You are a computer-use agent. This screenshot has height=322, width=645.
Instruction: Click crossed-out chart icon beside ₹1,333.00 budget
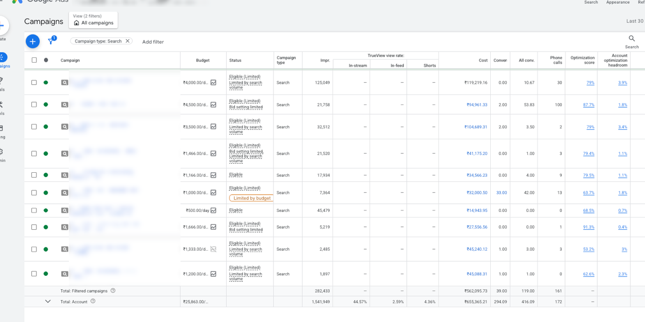click(x=213, y=249)
